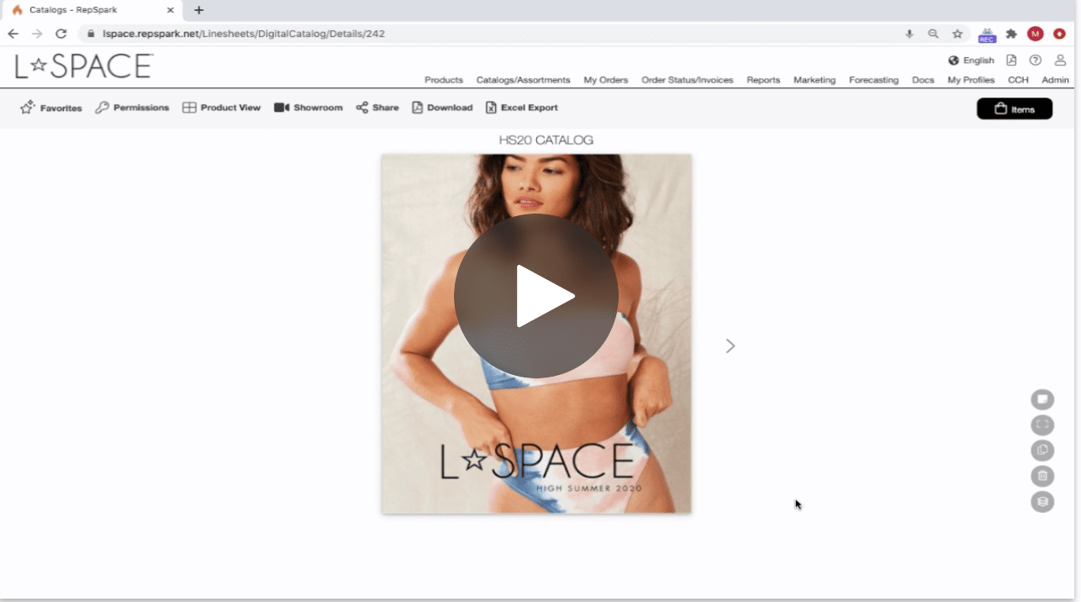The height and width of the screenshot is (602, 1081).
Task: Bookmark this page with the star
Action: coord(957,34)
